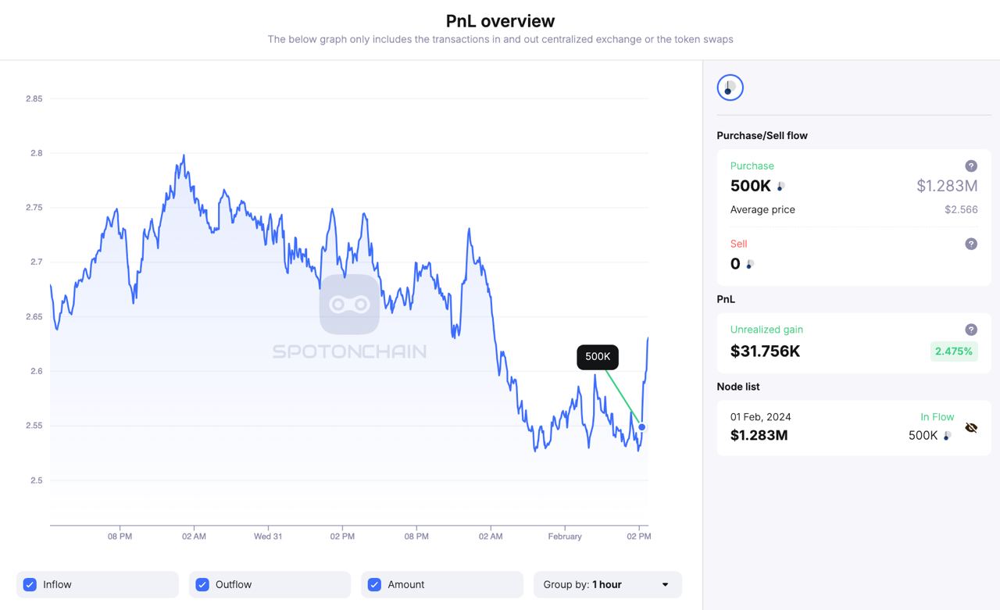Image resolution: width=1000 pixels, height=610 pixels.
Task: Click the SpotOnChain watermark logo on the chart
Action: tap(349, 305)
